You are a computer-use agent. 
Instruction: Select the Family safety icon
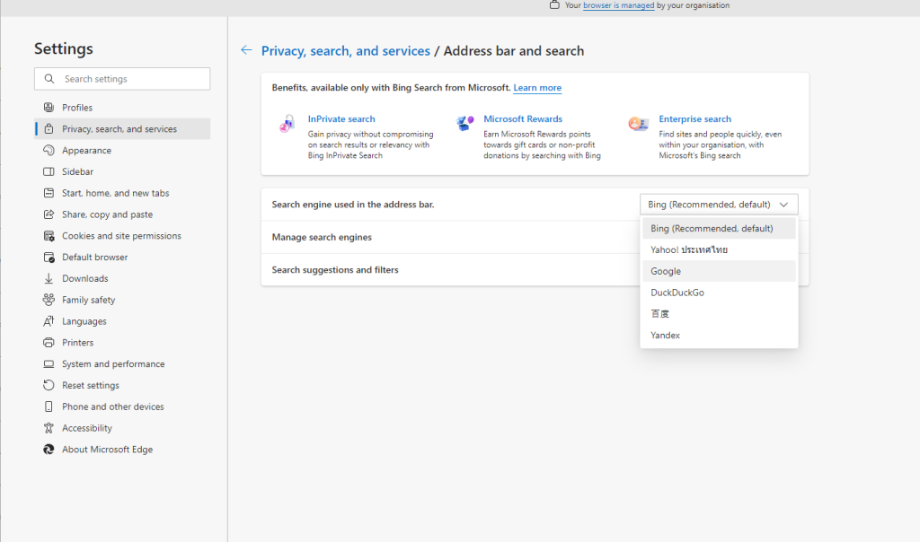click(47, 300)
